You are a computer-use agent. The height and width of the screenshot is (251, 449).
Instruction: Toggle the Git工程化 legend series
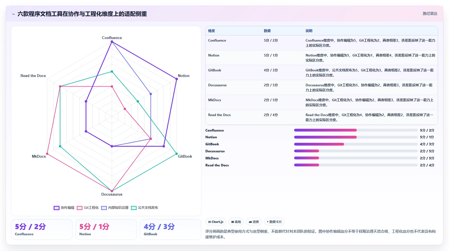pos(88,208)
